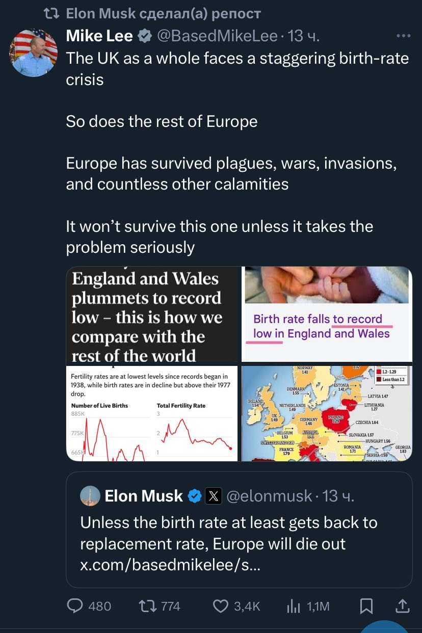Open the three-dots more options menu

(403, 36)
